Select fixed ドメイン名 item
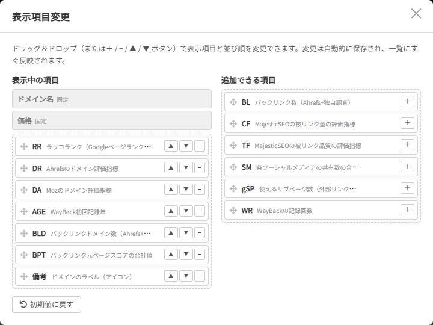This screenshot has width=433, height=325. point(112,99)
